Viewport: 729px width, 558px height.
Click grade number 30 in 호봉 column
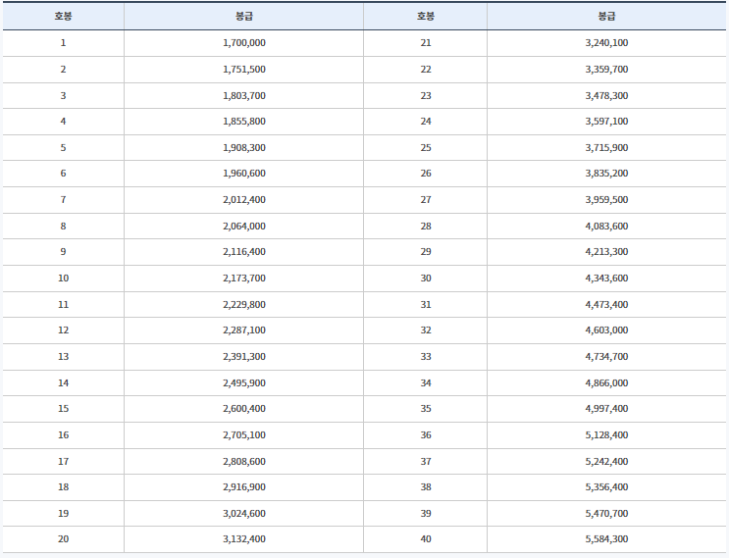click(426, 279)
